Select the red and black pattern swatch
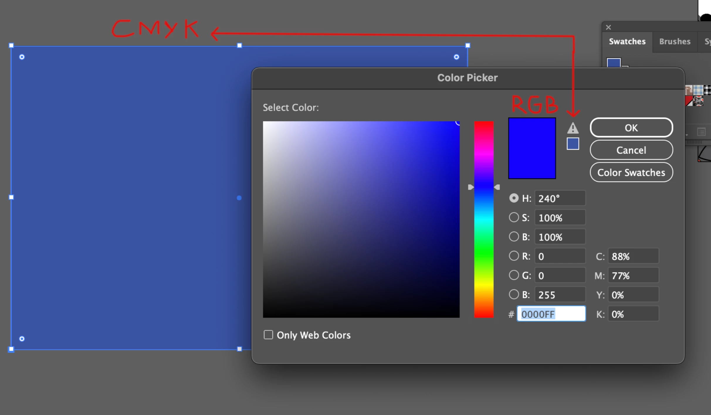The width and height of the screenshot is (711, 415). (x=698, y=101)
